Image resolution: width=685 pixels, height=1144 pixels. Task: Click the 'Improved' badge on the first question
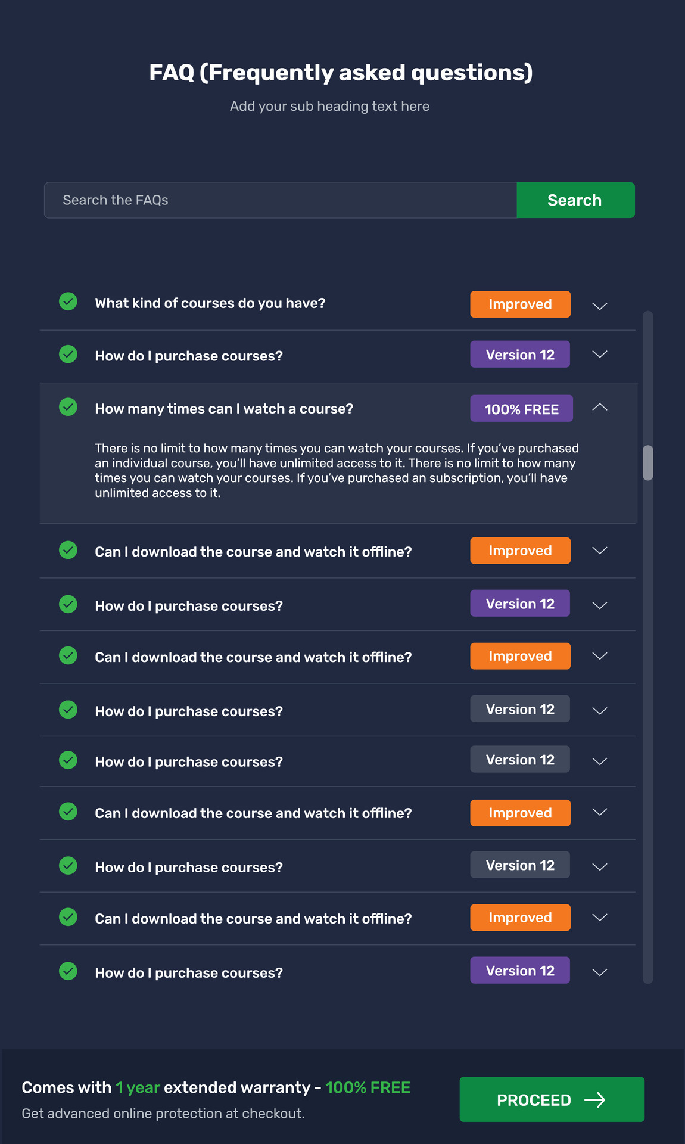click(x=519, y=304)
